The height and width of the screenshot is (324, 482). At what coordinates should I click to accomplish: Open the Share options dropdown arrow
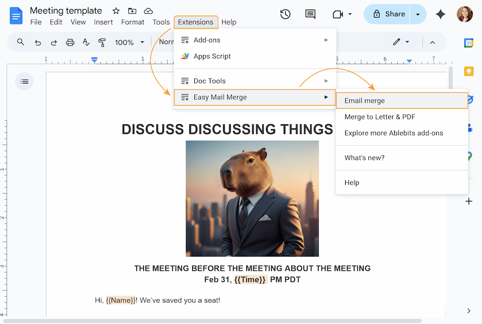pyautogui.click(x=418, y=14)
